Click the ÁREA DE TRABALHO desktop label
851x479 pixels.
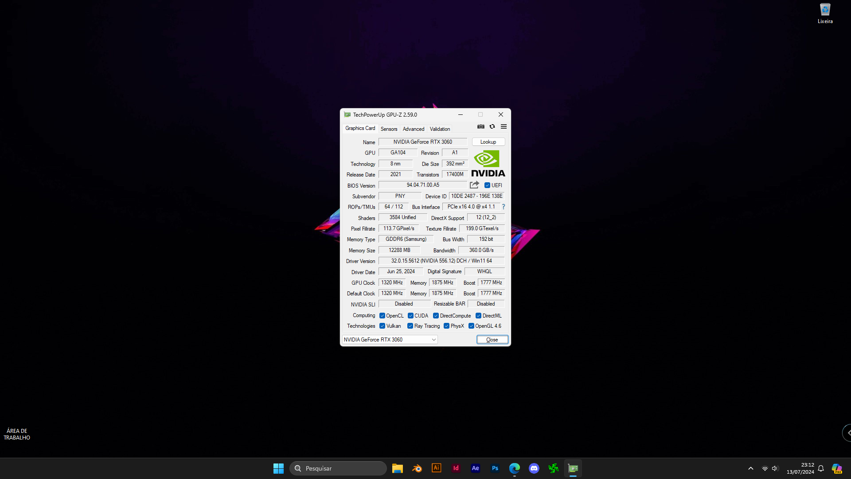(17, 434)
